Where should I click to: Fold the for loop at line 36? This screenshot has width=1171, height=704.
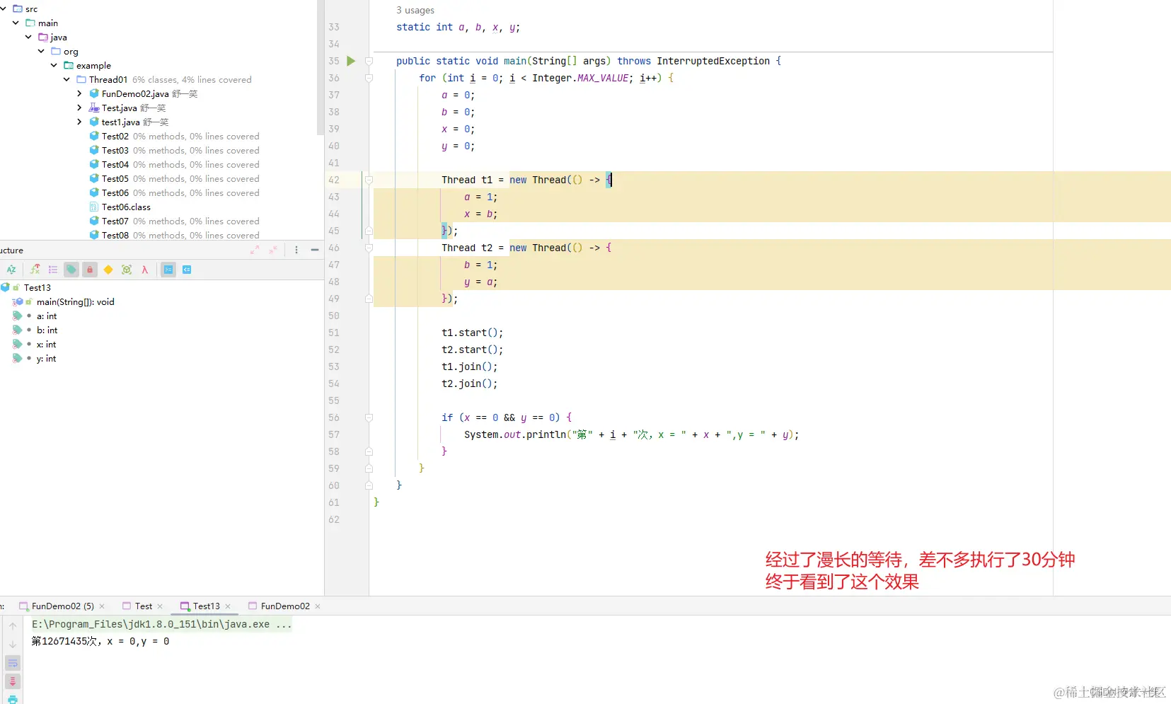pyautogui.click(x=369, y=78)
